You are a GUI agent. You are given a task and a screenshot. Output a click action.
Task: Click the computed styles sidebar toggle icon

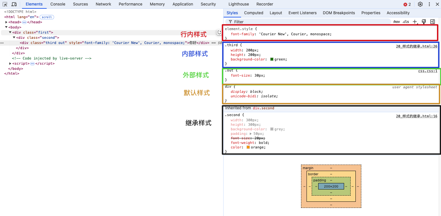pos(433,22)
